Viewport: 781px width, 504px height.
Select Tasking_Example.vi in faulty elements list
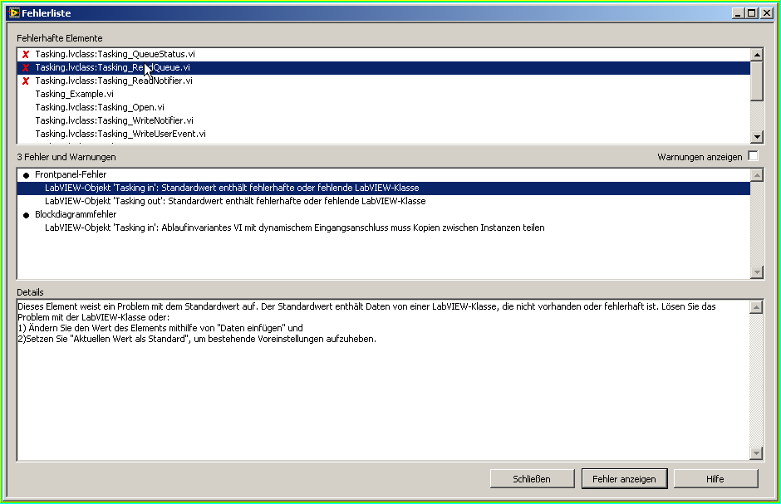click(x=384, y=94)
